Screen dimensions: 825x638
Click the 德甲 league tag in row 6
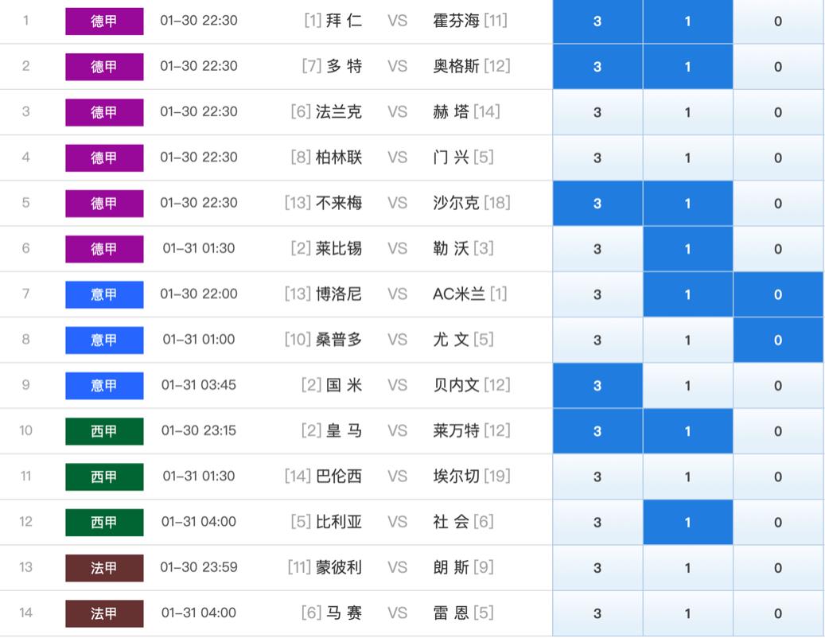click(104, 249)
